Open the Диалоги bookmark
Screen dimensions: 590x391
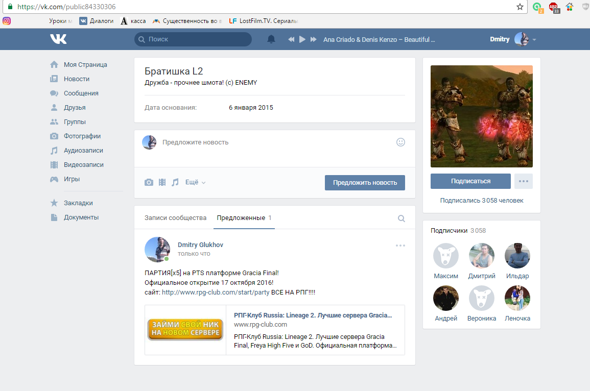tap(97, 21)
